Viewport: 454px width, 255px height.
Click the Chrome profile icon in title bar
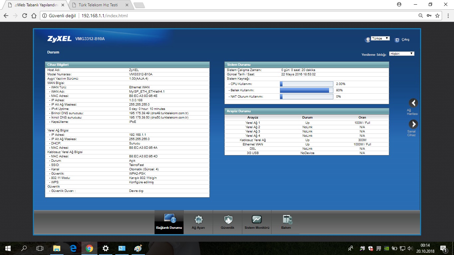pos(399,4)
